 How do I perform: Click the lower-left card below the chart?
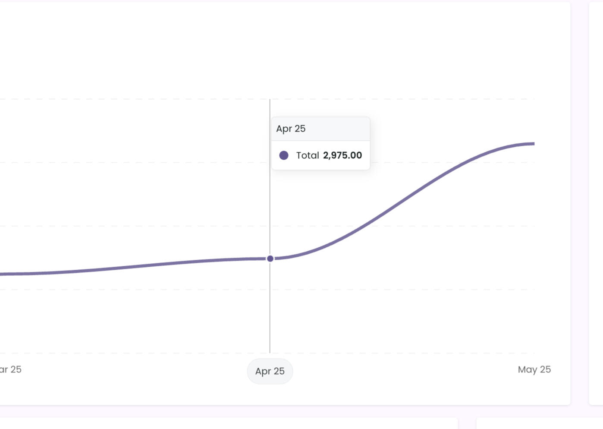229,423
